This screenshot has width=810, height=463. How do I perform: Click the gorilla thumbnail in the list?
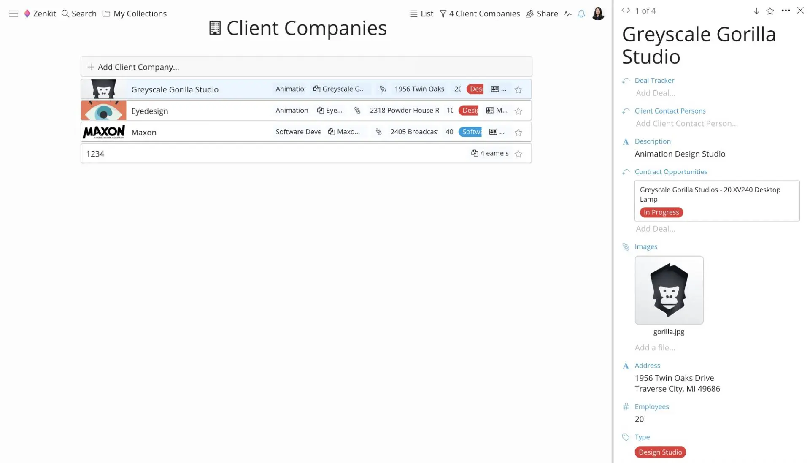(x=104, y=89)
